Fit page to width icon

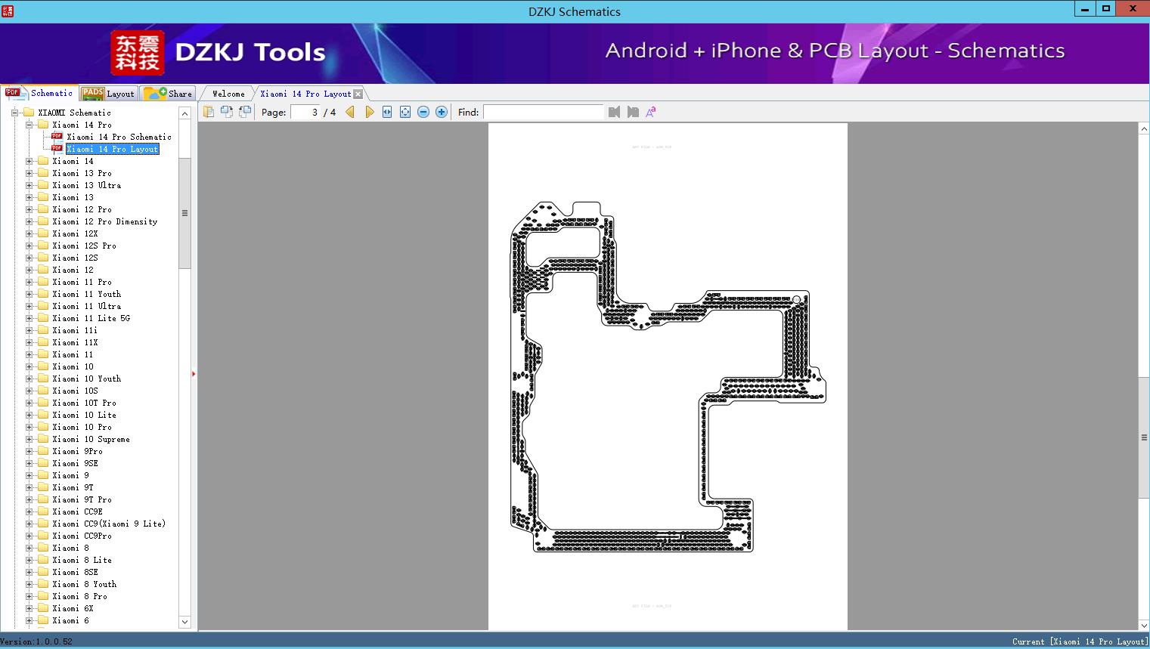387,112
